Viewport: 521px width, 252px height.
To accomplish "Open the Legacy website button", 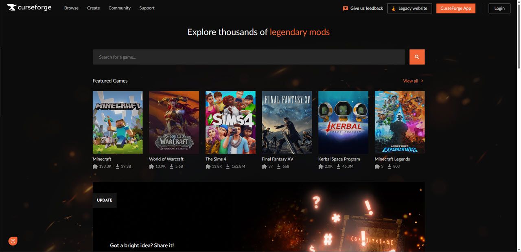I will click(x=409, y=8).
